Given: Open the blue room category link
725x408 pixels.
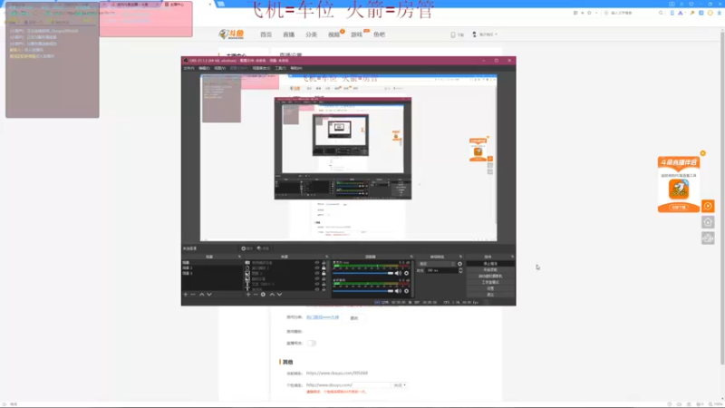Looking at the screenshot, I should click(x=323, y=317).
